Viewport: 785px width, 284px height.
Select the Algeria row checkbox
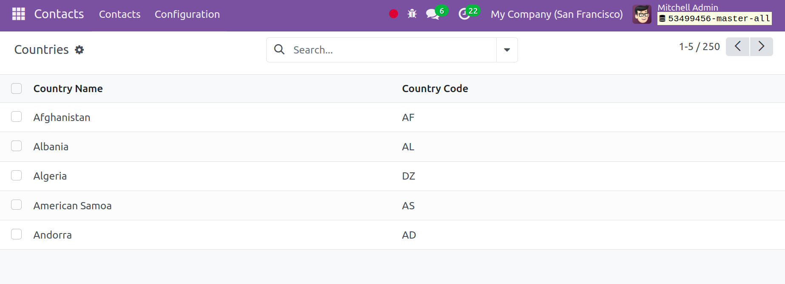(17, 175)
